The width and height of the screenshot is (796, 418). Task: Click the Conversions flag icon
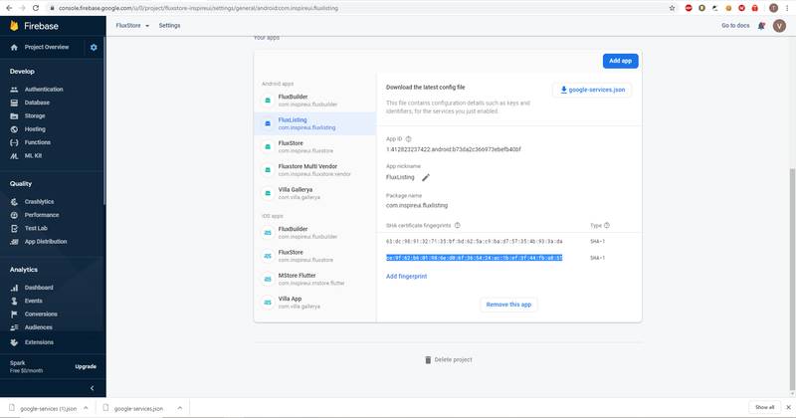point(14,313)
